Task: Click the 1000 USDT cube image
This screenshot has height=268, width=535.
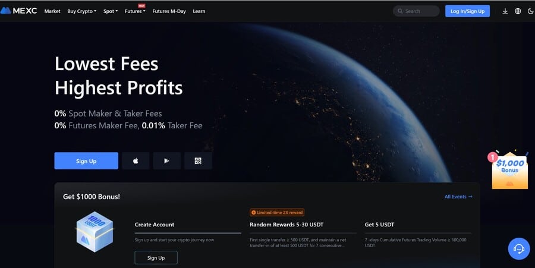Action: coord(95,232)
